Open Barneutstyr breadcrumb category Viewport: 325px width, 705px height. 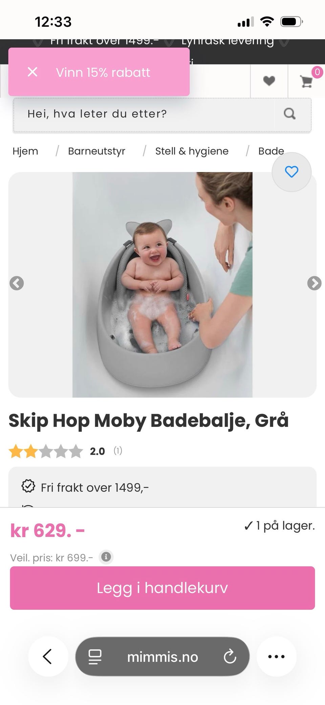[96, 151]
